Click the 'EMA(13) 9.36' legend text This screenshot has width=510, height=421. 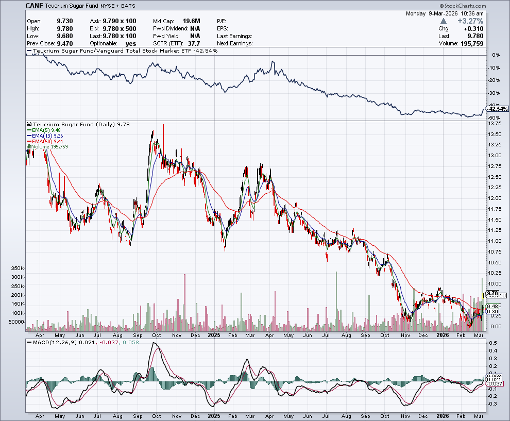(47, 136)
